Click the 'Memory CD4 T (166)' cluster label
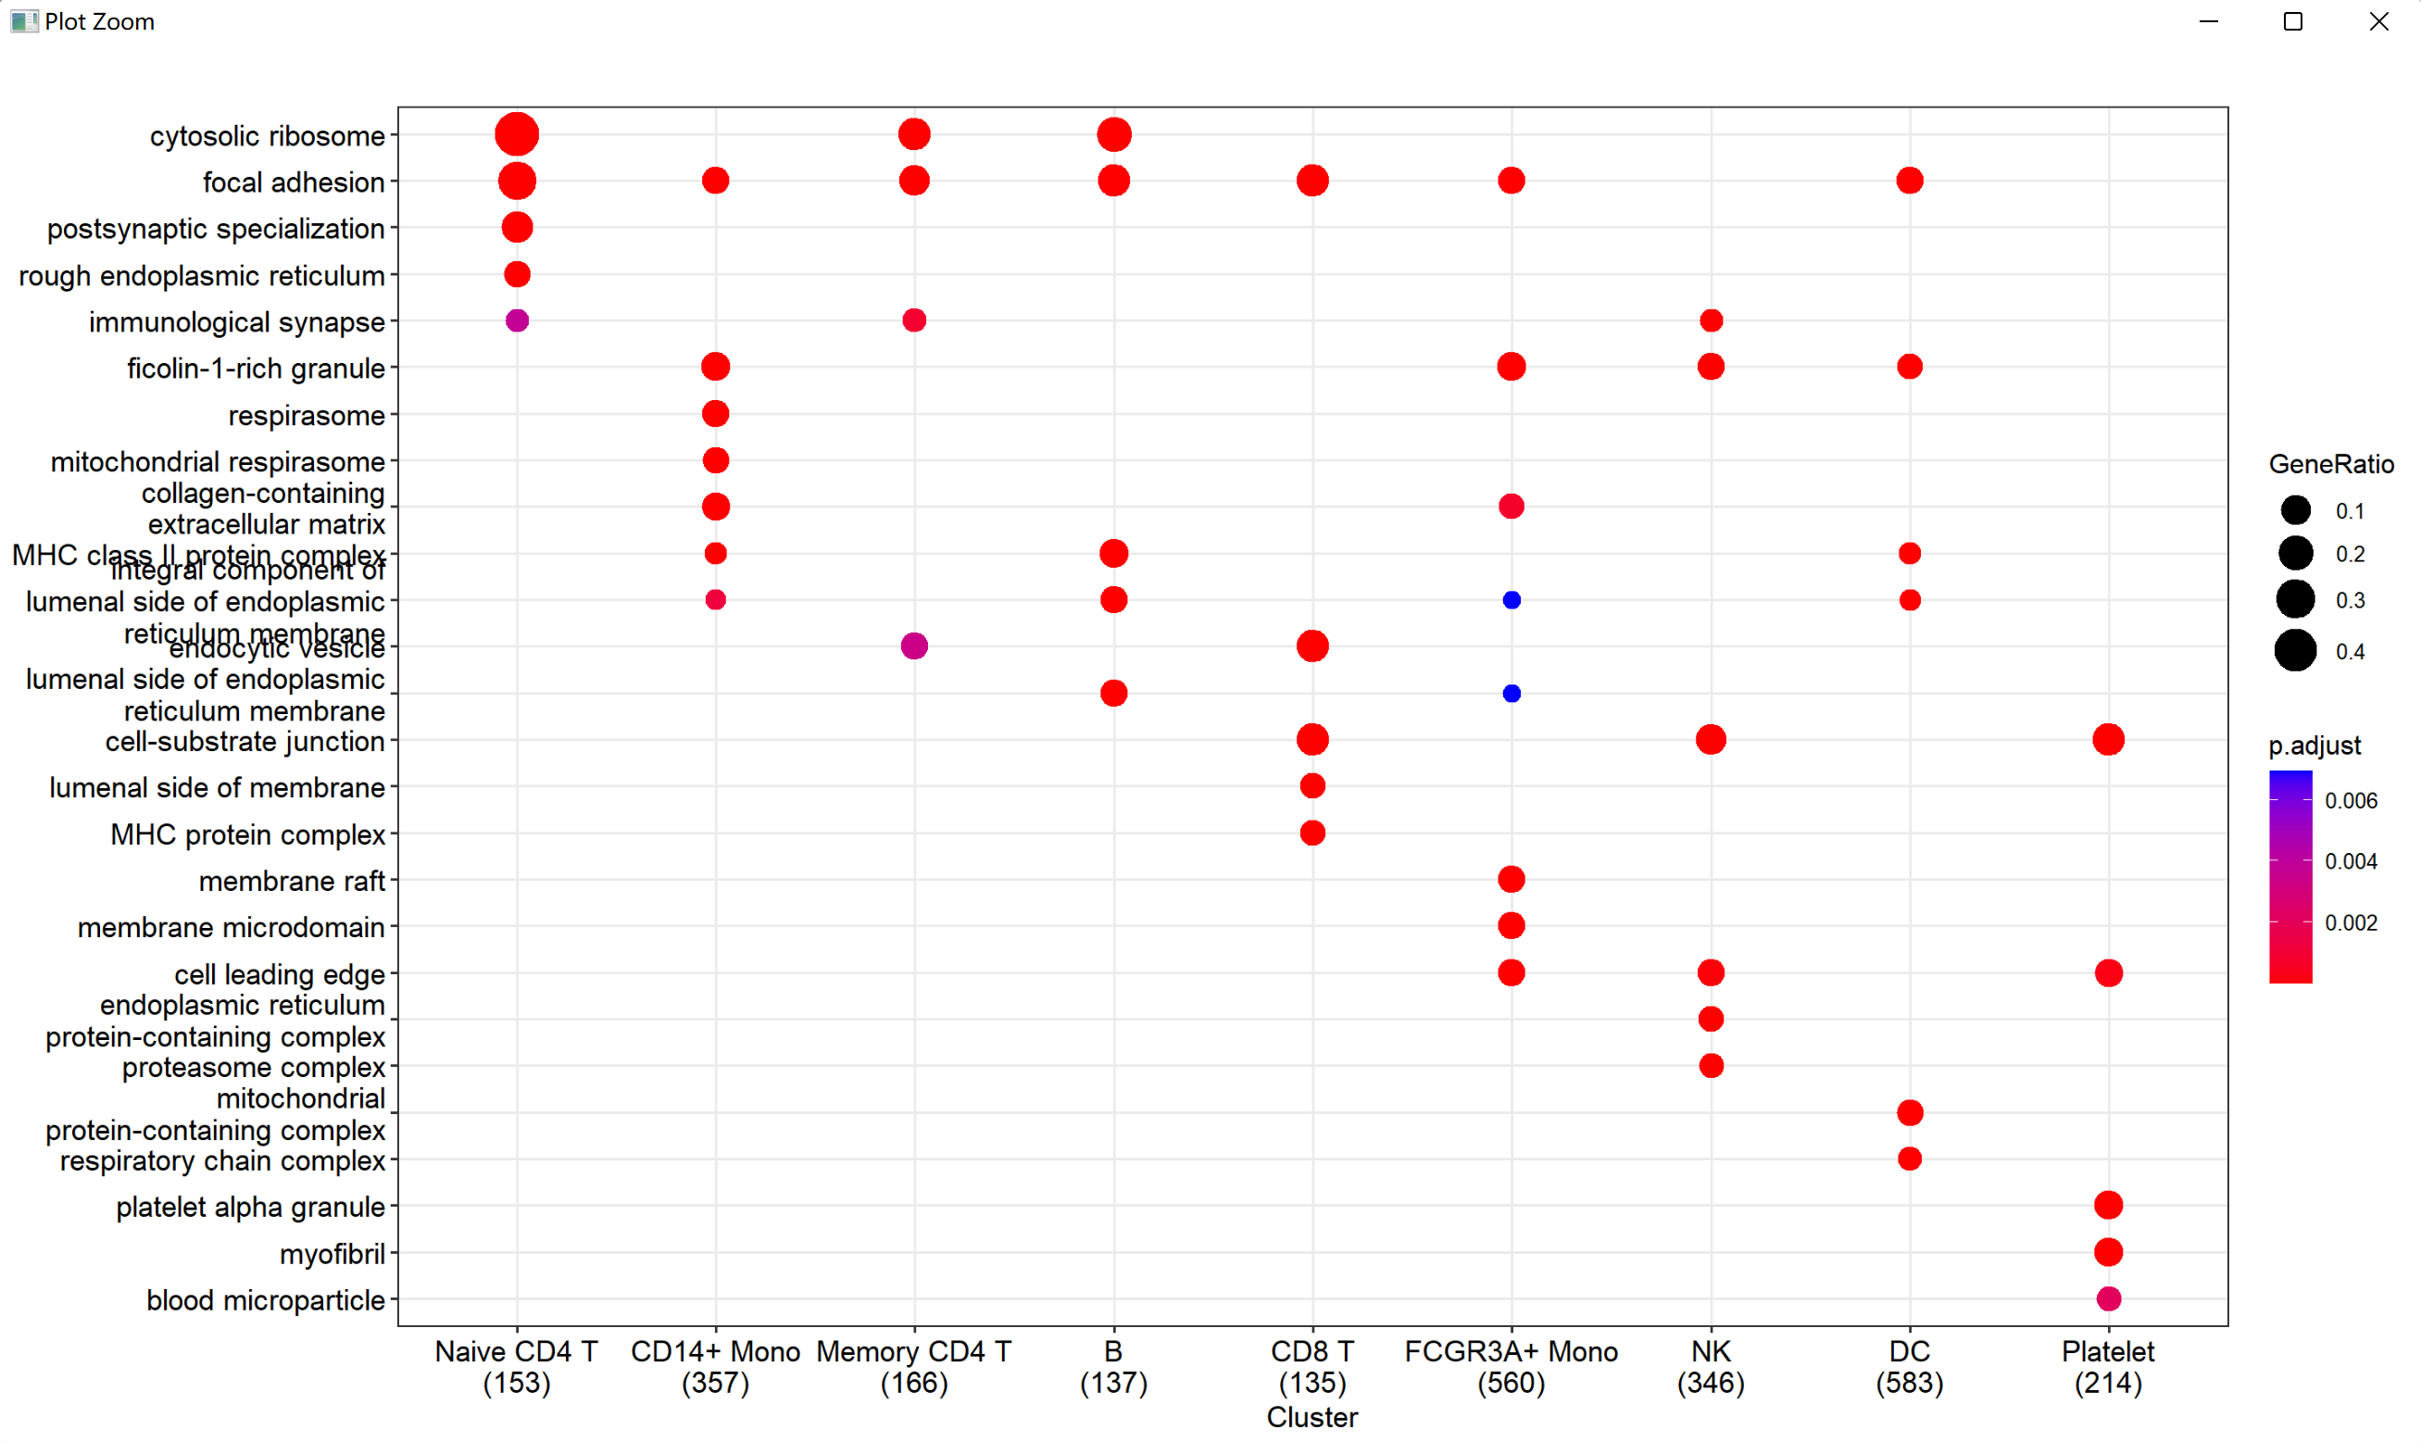Viewport: 2421px width, 1441px height. coord(914,1366)
